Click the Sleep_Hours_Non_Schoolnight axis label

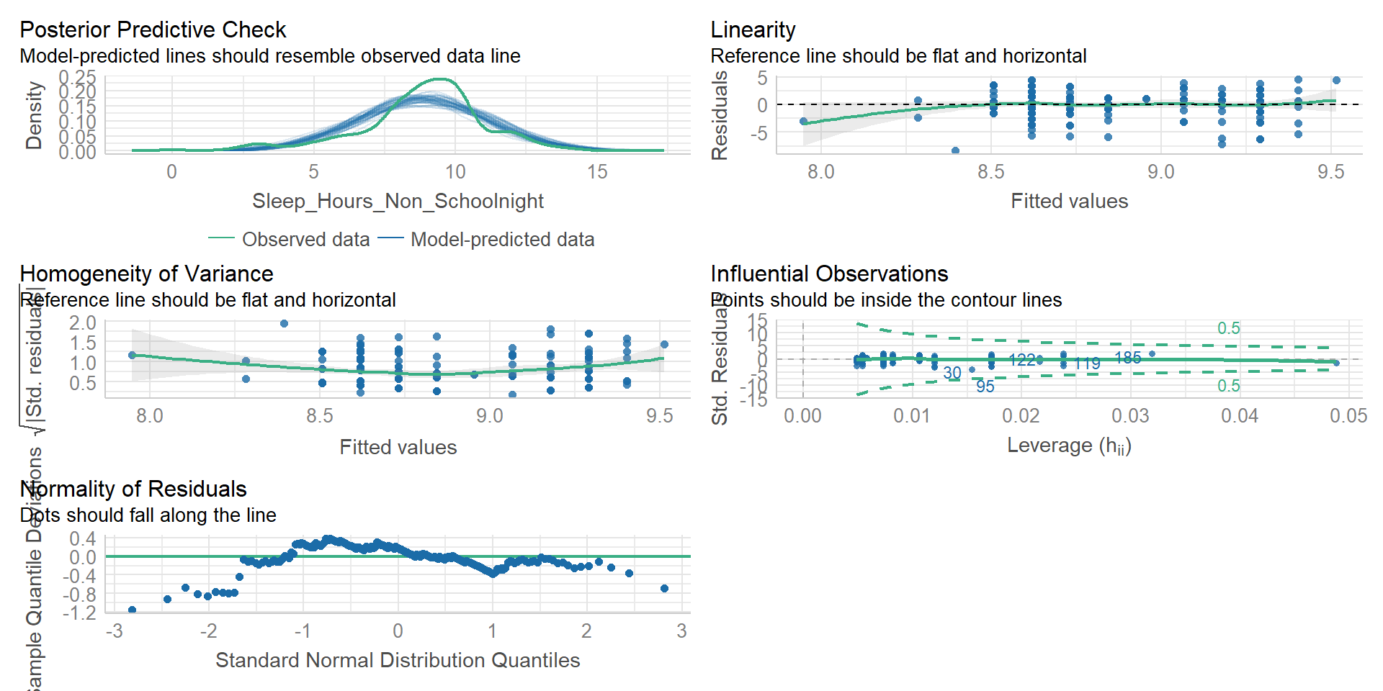click(x=398, y=201)
